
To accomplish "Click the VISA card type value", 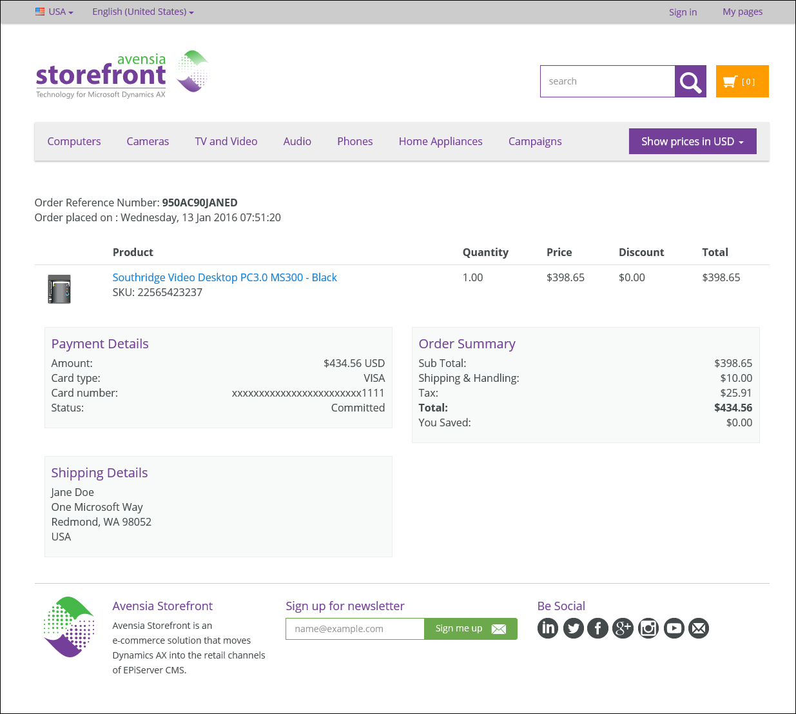I will pyautogui.click(x=374, y=378).
